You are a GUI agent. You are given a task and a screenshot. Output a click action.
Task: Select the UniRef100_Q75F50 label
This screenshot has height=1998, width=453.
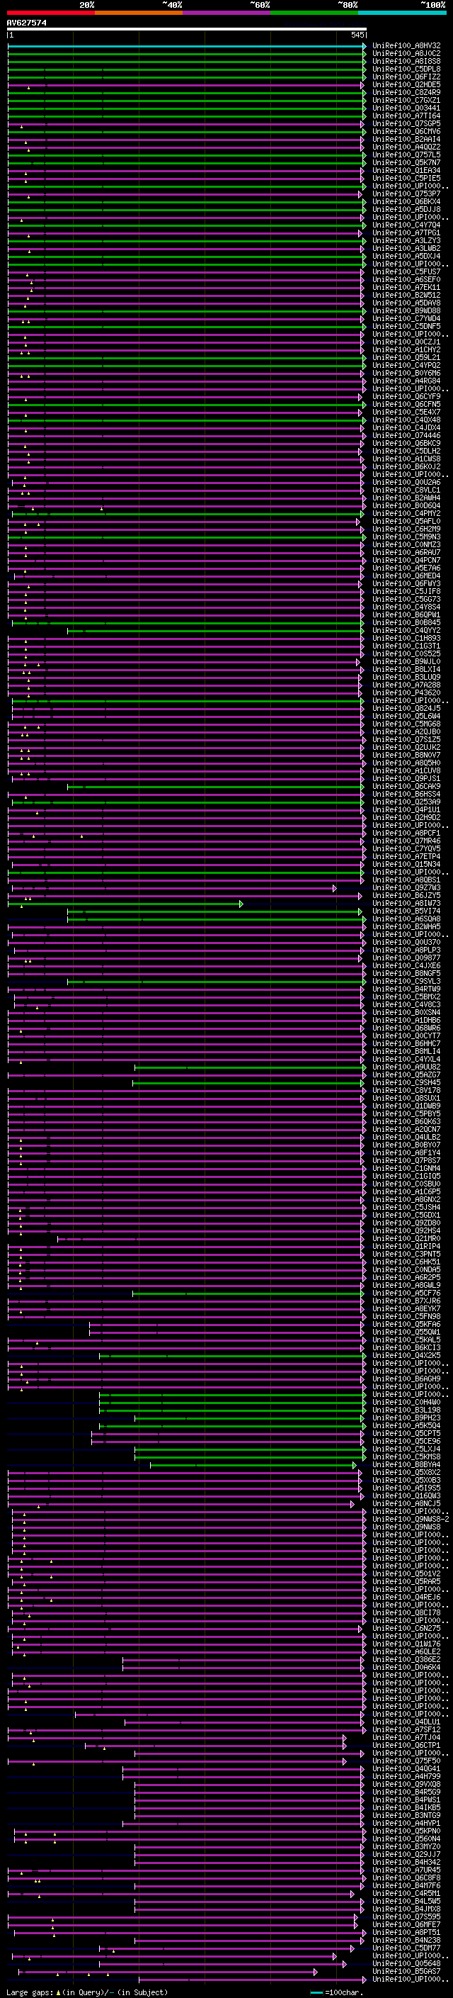coord(406,1761)
